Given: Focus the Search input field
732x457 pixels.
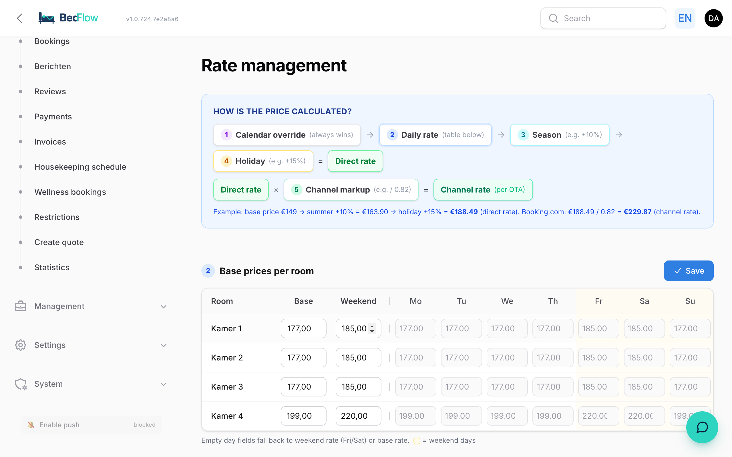Looking at the screenshot, I should click(603, 19).
